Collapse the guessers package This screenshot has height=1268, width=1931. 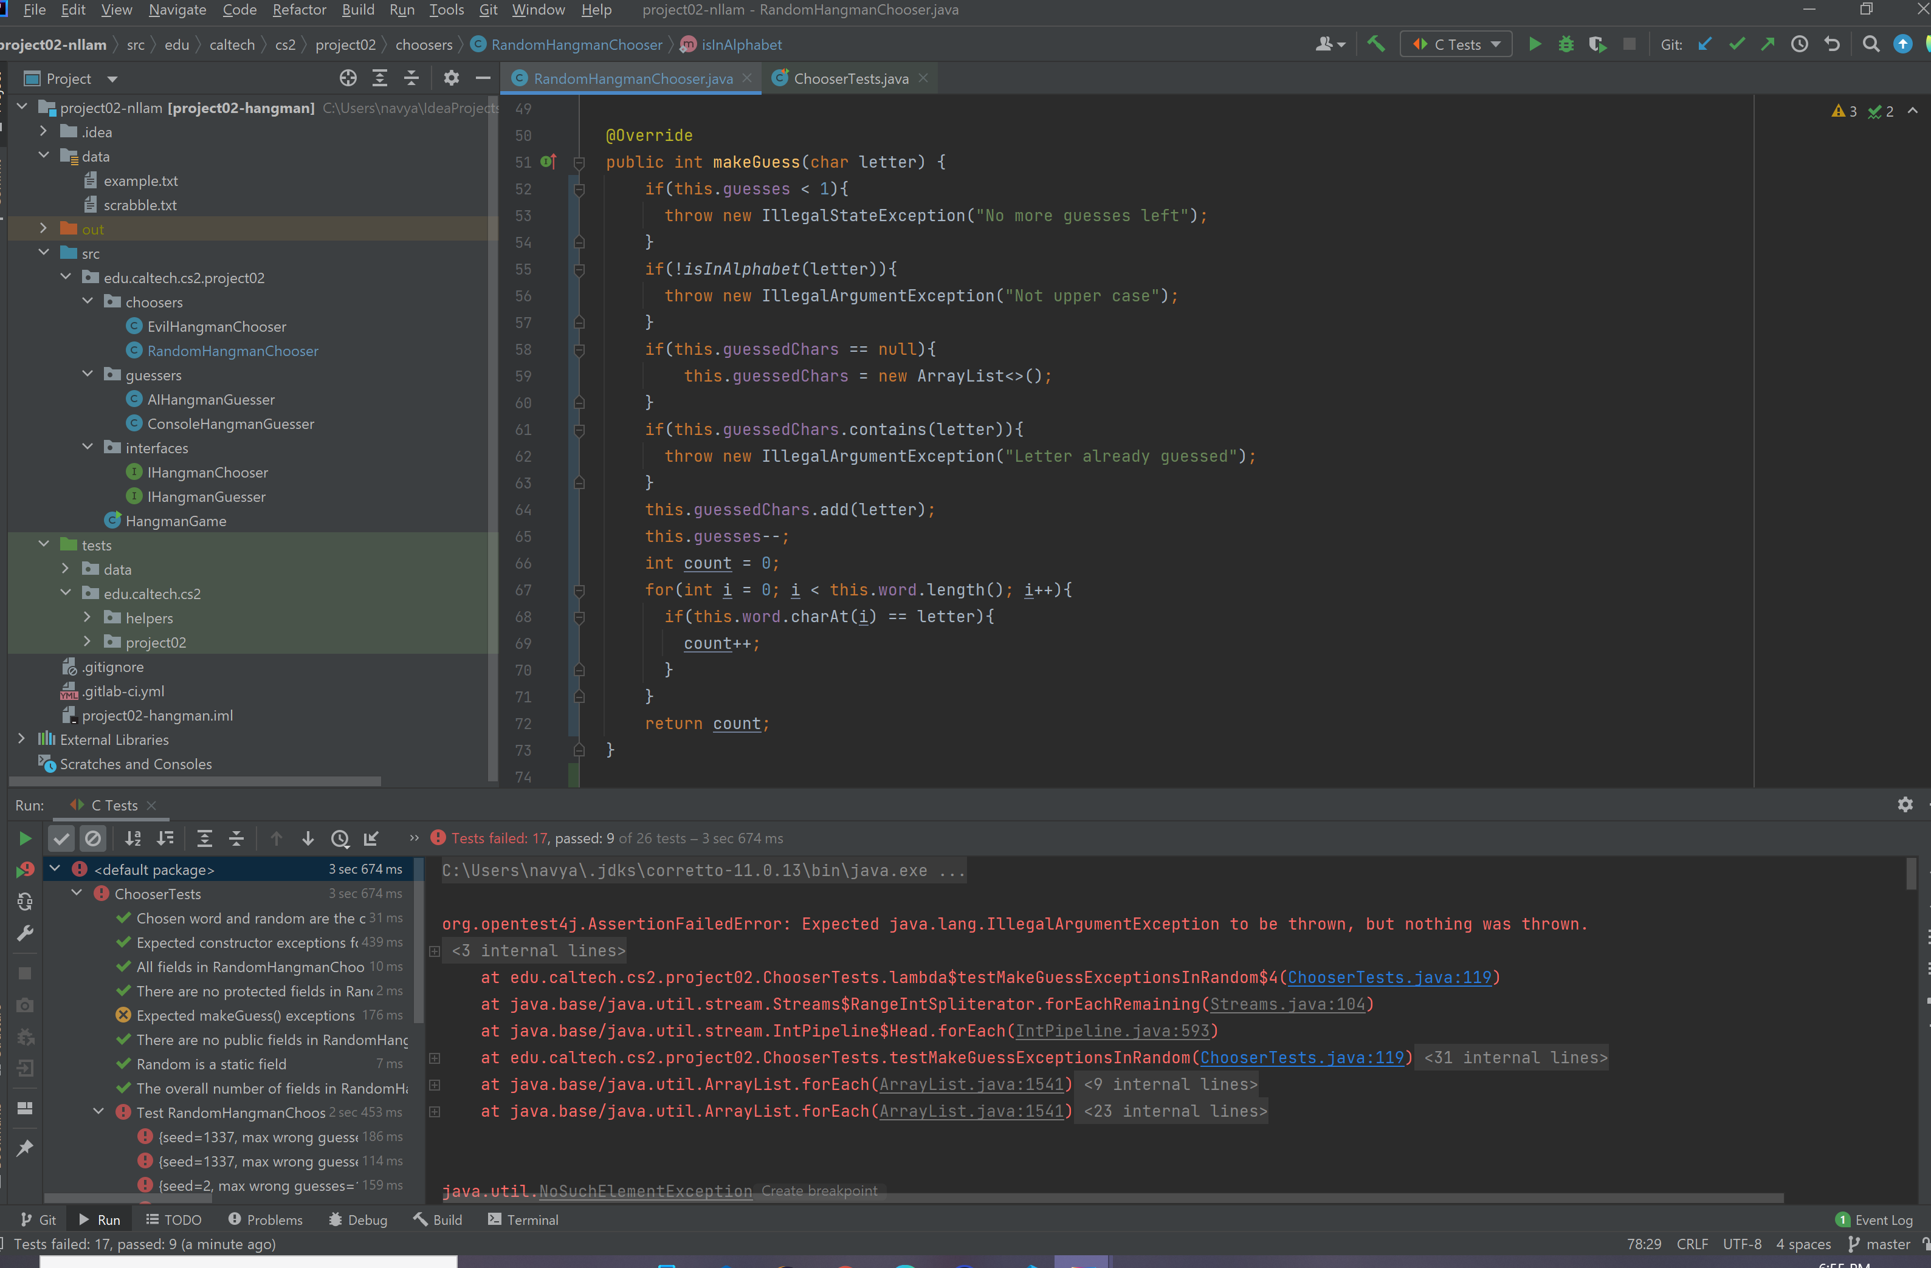(x=88, y=375)
